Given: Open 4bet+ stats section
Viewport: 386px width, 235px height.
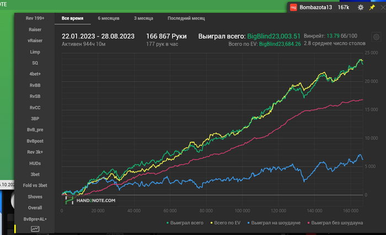Looking at the screenshot, I should (x=35, y=74).
